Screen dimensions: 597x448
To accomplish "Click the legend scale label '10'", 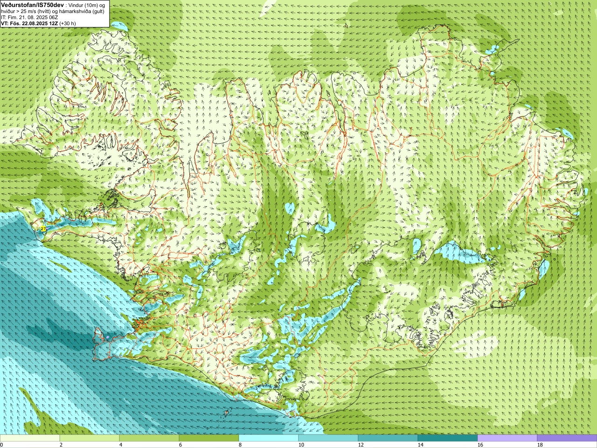I will 301,445.
